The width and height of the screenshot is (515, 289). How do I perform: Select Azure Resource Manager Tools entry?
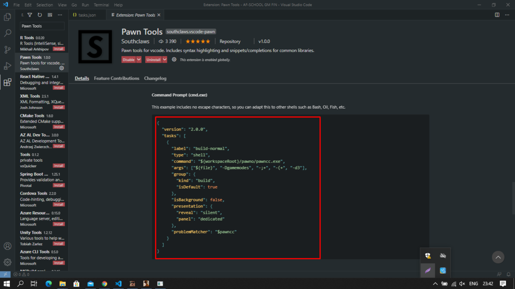coord(42,218)
